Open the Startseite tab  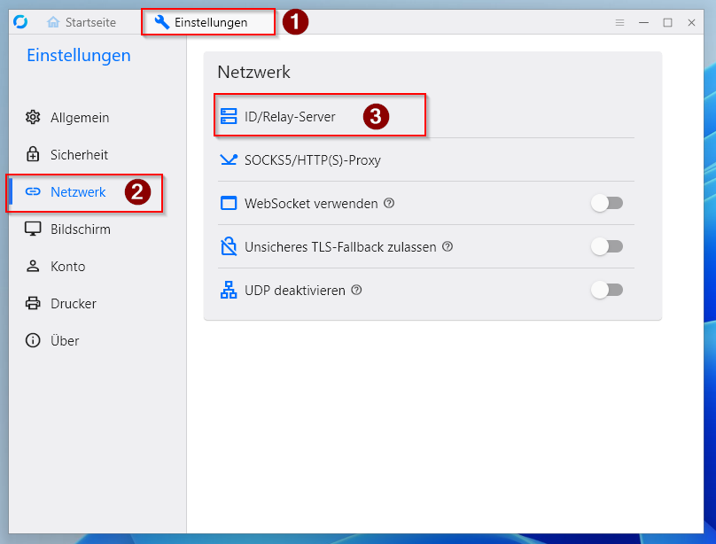[81, 22]
